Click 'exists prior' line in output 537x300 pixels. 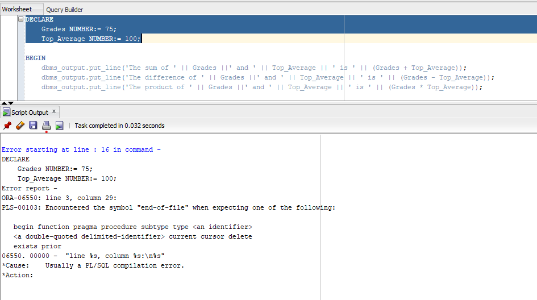[x=38, y=246]
